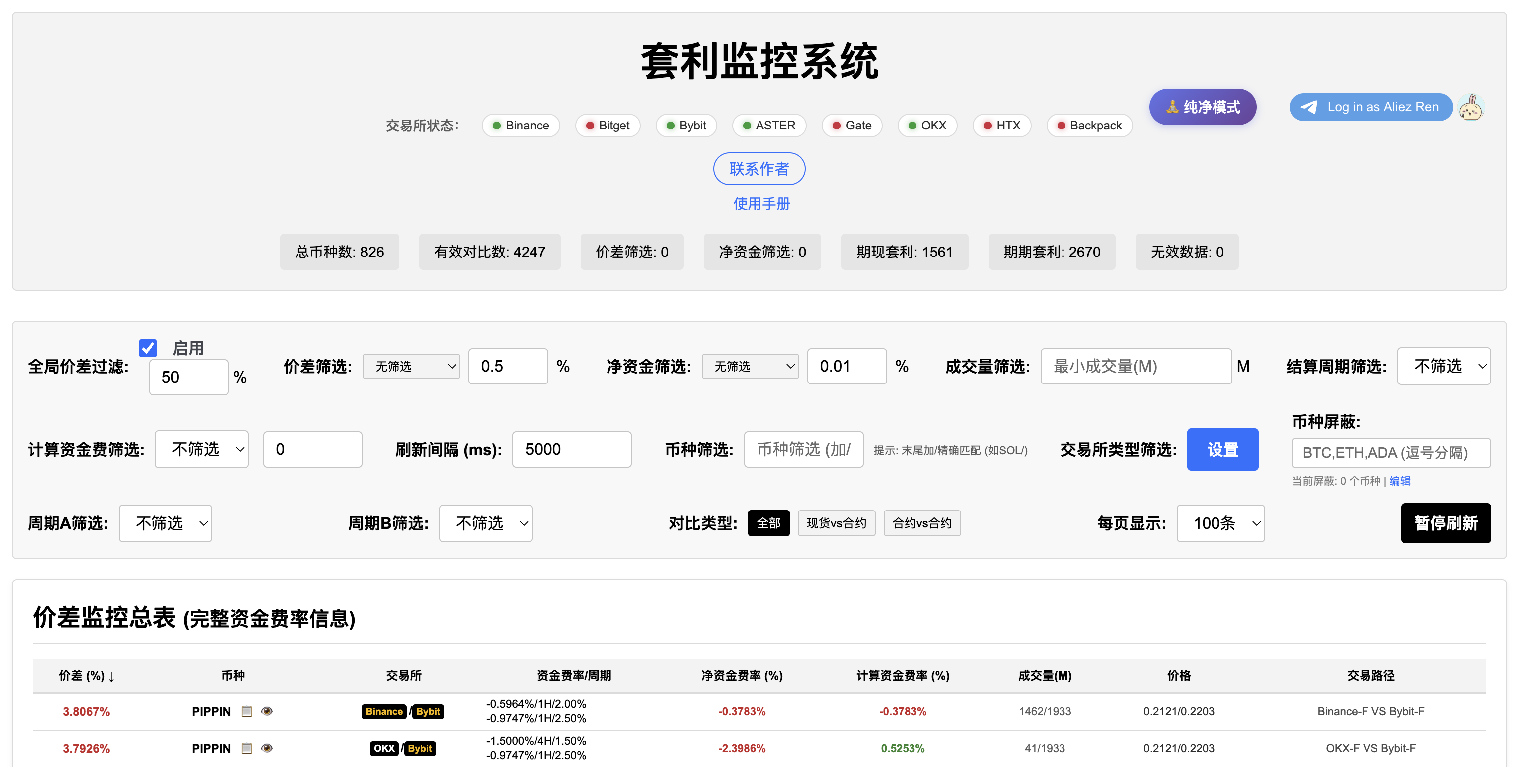Click the rabbit avatar icon at top right
Screen dimensions: 1519x767
(x=1471, y=107)
